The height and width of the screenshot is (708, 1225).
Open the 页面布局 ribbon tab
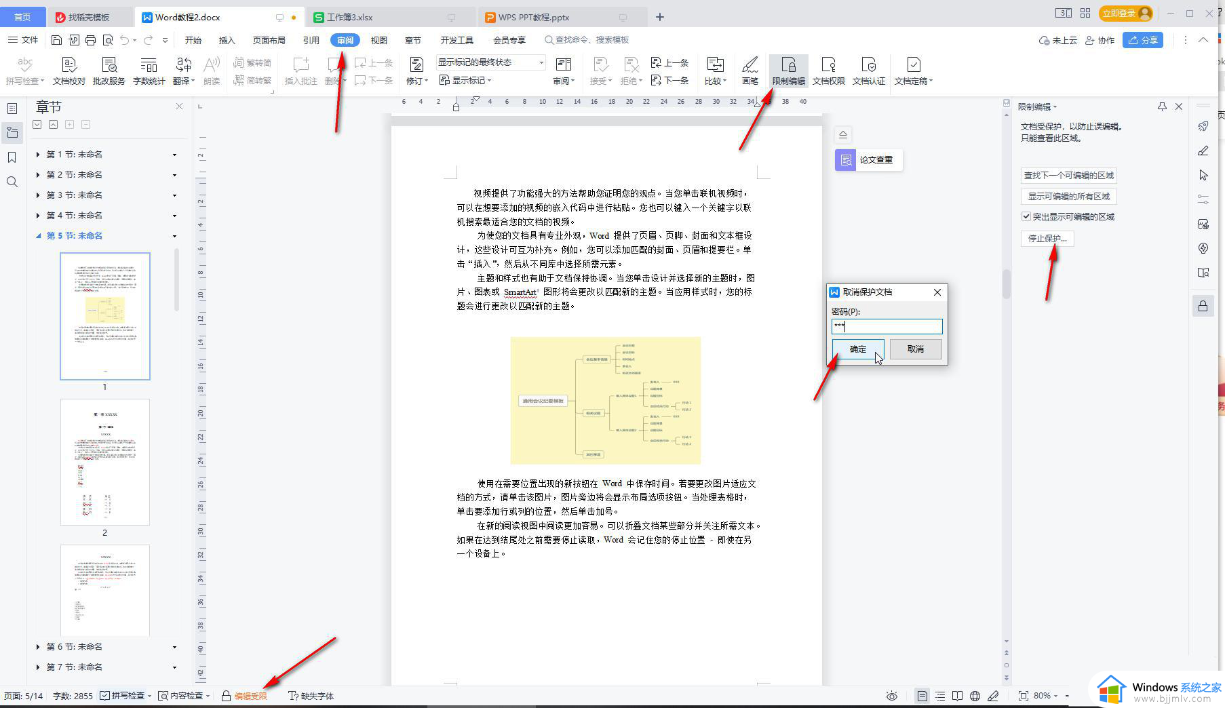[x=269, y=40]
